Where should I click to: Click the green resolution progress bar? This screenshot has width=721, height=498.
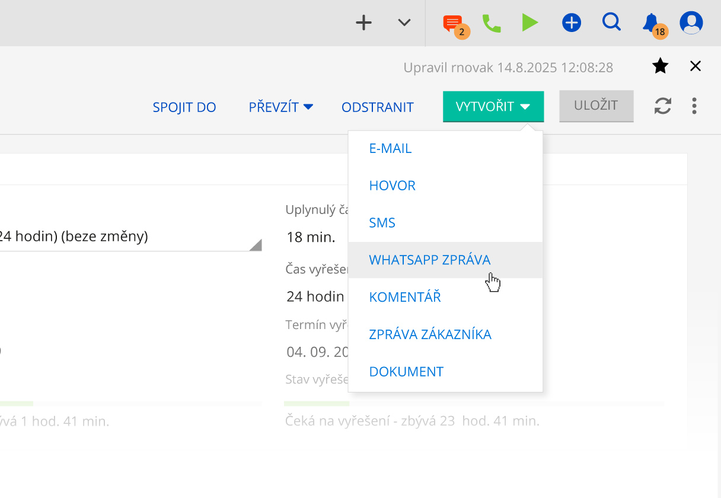pos(317,403)
